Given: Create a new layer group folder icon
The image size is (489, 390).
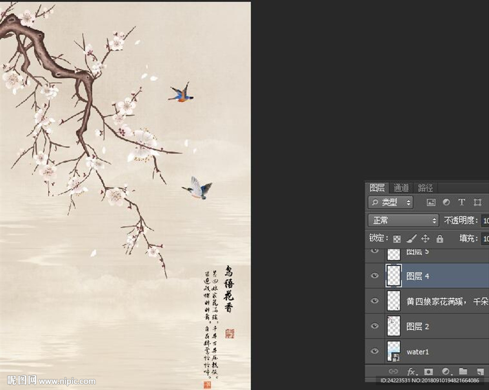Looking at the screenshot, I should pyautogui.click(x=463, y=372).
